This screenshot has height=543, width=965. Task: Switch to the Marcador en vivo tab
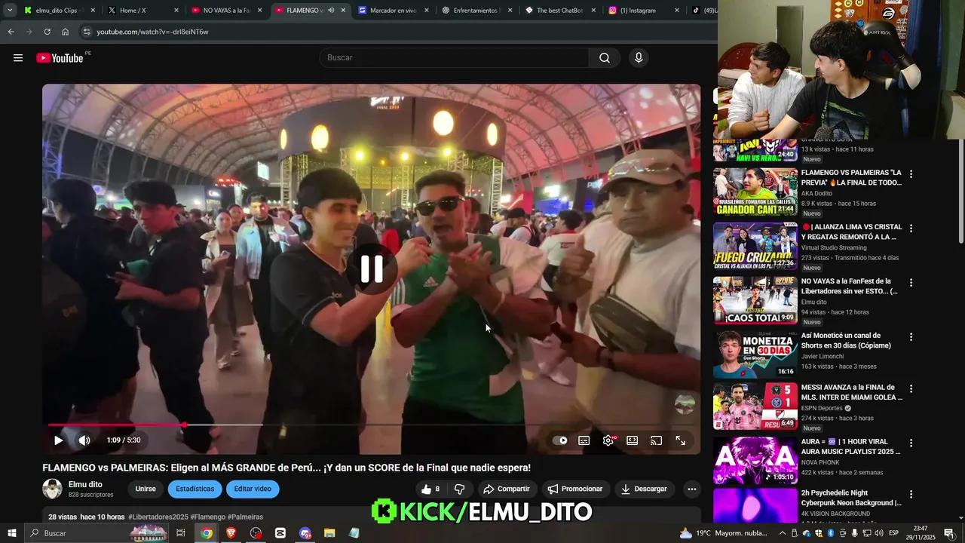coord(393,11)
